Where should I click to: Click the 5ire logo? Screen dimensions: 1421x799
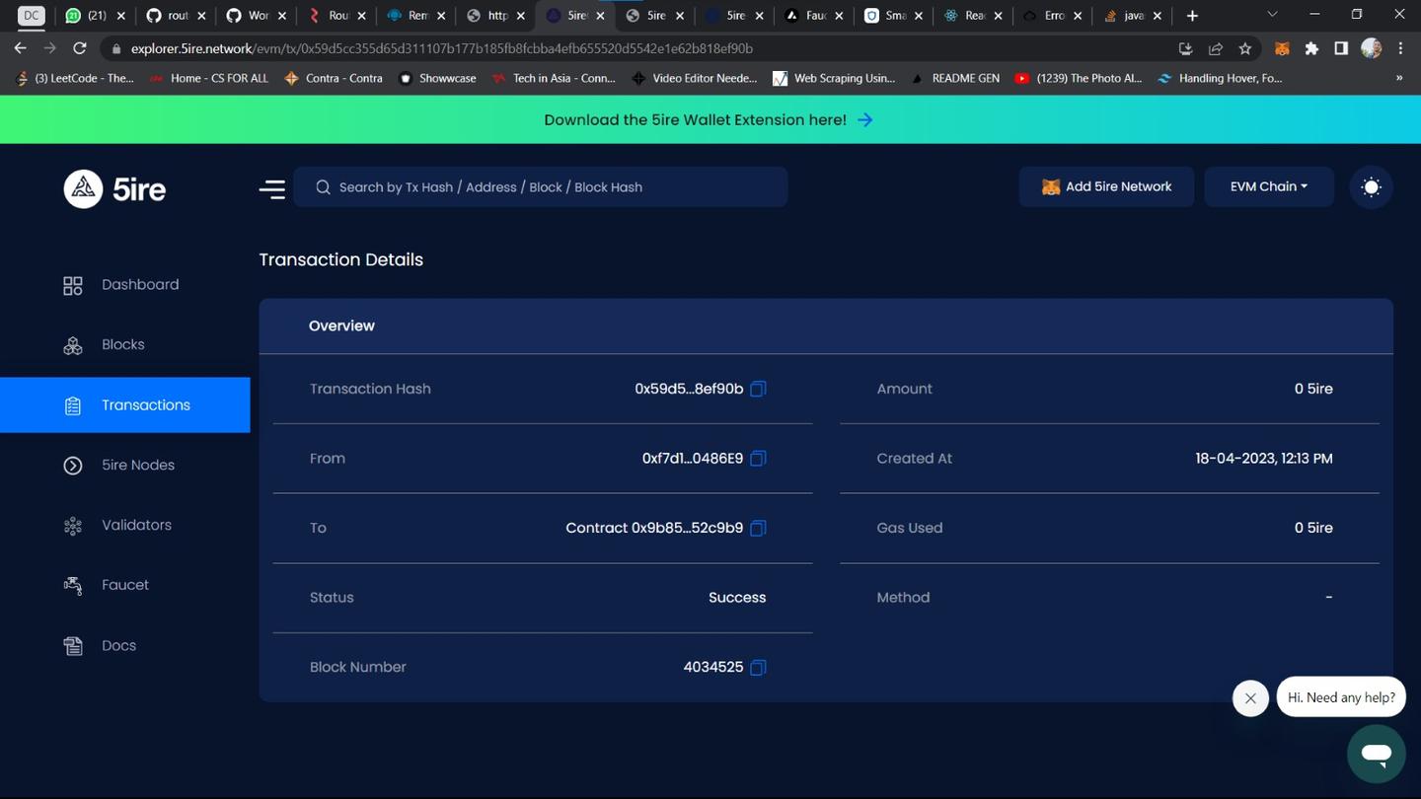click(114, 188)
